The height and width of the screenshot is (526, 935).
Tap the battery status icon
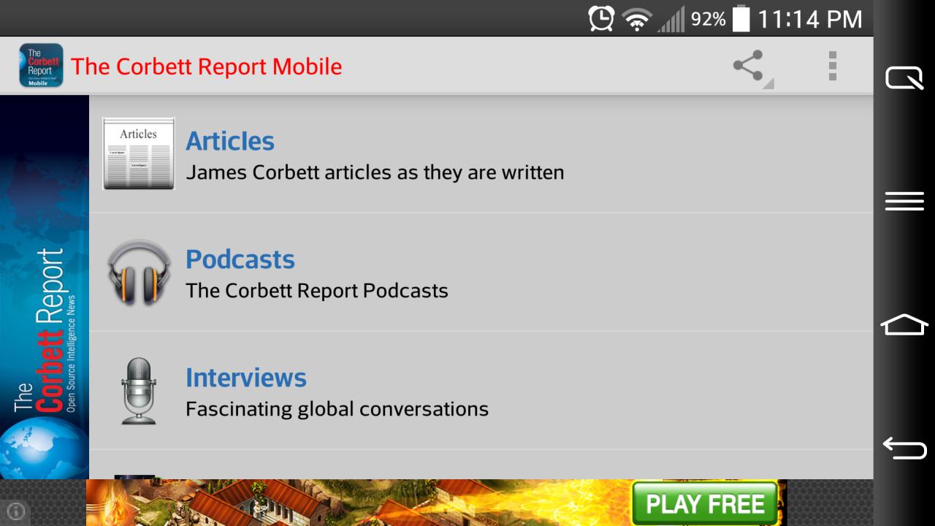[741, 18]
